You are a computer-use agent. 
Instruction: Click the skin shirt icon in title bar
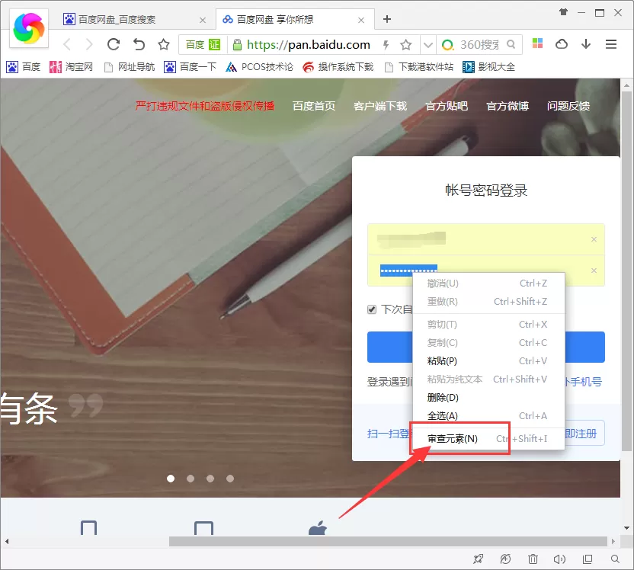pyautogui.click(x=563, y=12)
